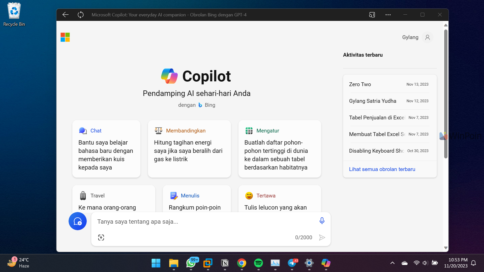Click the microphone voice input icon

point(322,221)
